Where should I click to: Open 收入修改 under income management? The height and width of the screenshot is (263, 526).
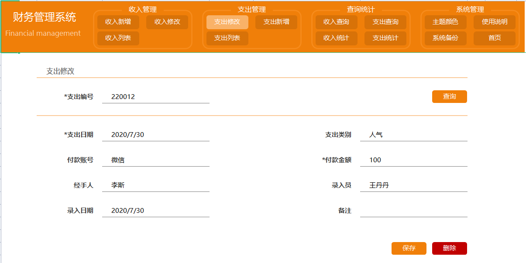[x=167, y=22]
